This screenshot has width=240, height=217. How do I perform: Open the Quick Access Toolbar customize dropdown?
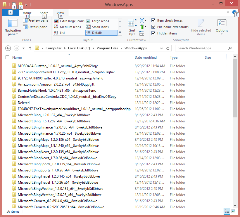[x=26, y=5]
